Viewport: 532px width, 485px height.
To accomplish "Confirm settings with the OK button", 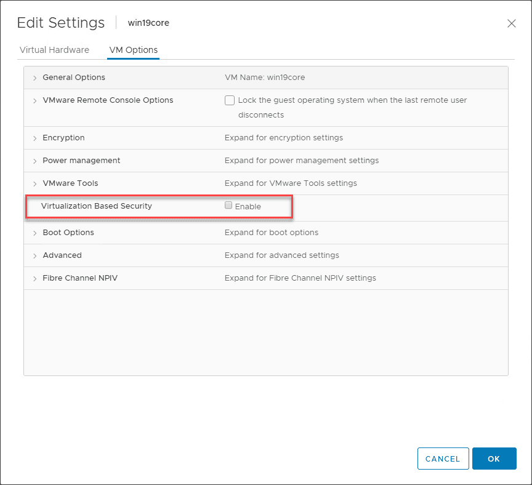I will point(494,459).
